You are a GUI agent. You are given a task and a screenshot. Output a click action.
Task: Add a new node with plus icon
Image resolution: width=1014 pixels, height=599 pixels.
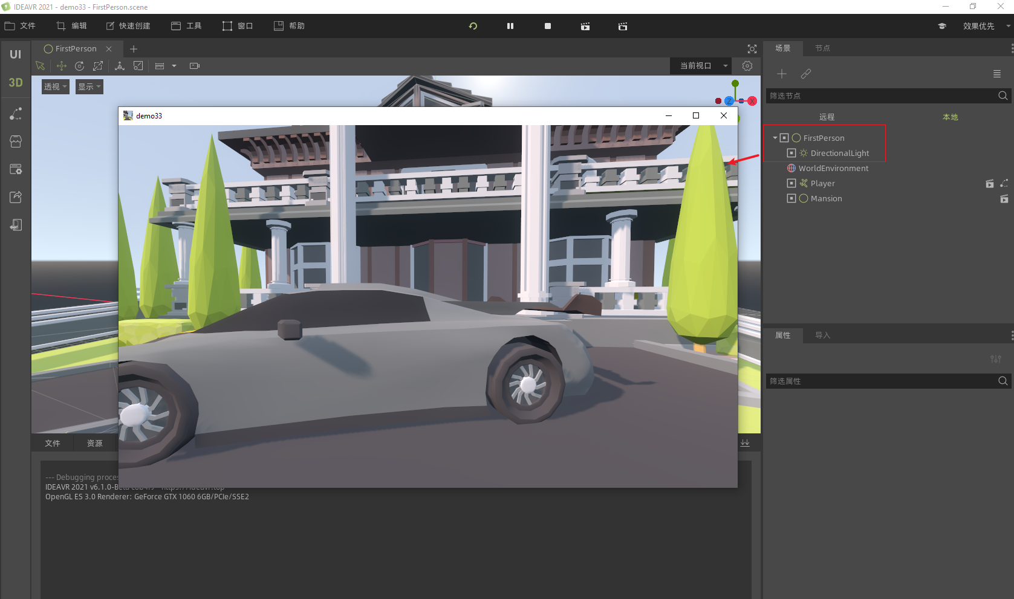(782, 74)
